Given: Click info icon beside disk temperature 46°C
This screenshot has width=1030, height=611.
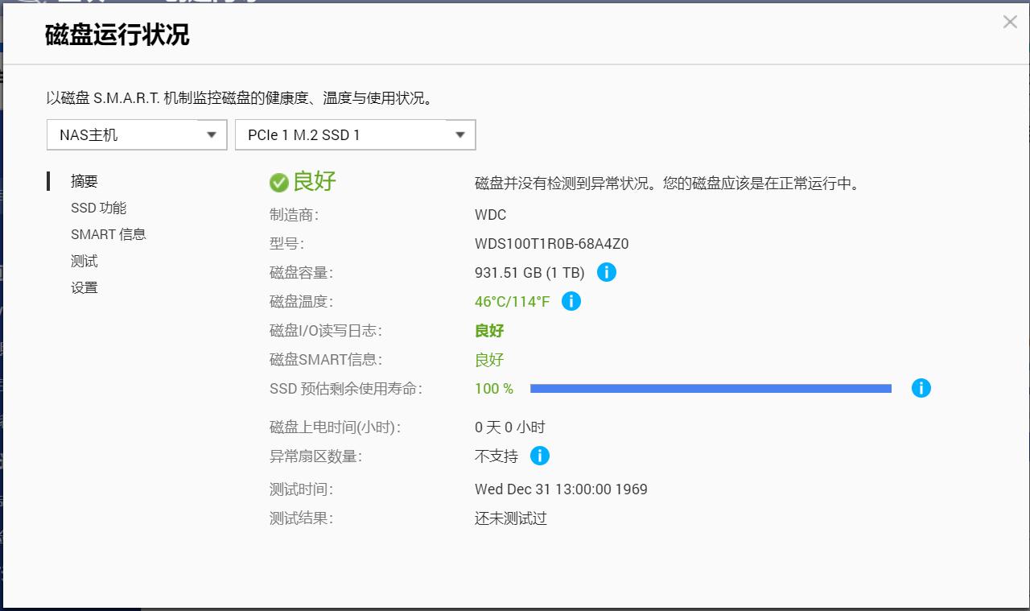Looking at the screenshot, I should (x=571, y=301).
